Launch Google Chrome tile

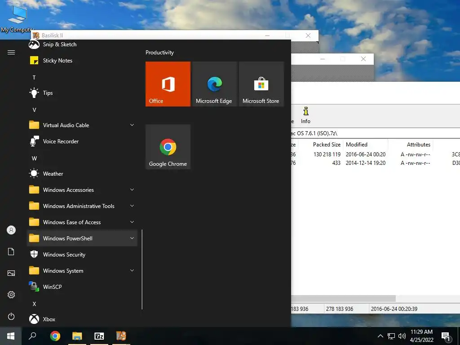pos(168,147)
